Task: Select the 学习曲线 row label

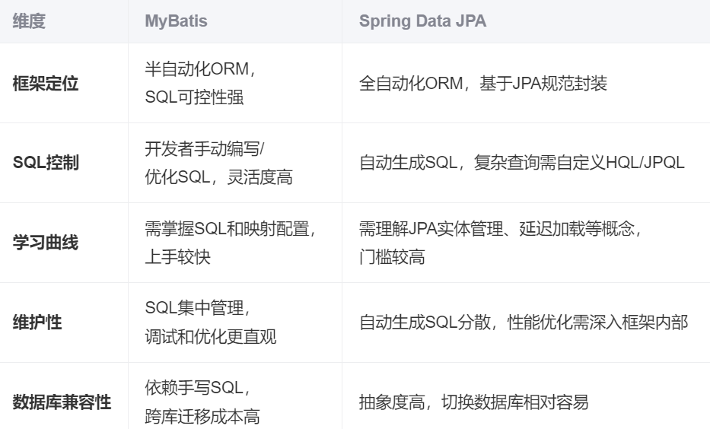Action: [x=46, y=243]
